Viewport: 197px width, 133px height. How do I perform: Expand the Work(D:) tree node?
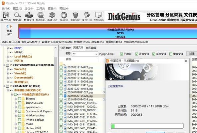point(8,69)
